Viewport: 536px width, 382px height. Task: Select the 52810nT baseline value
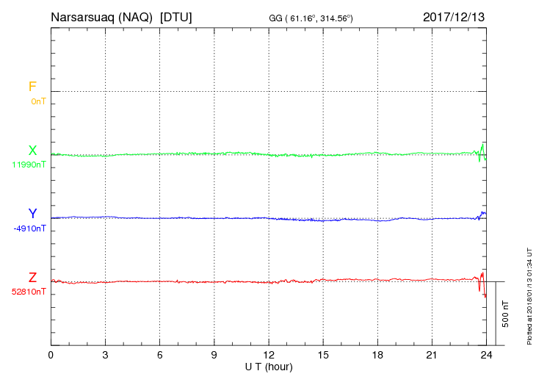(29, 292)
